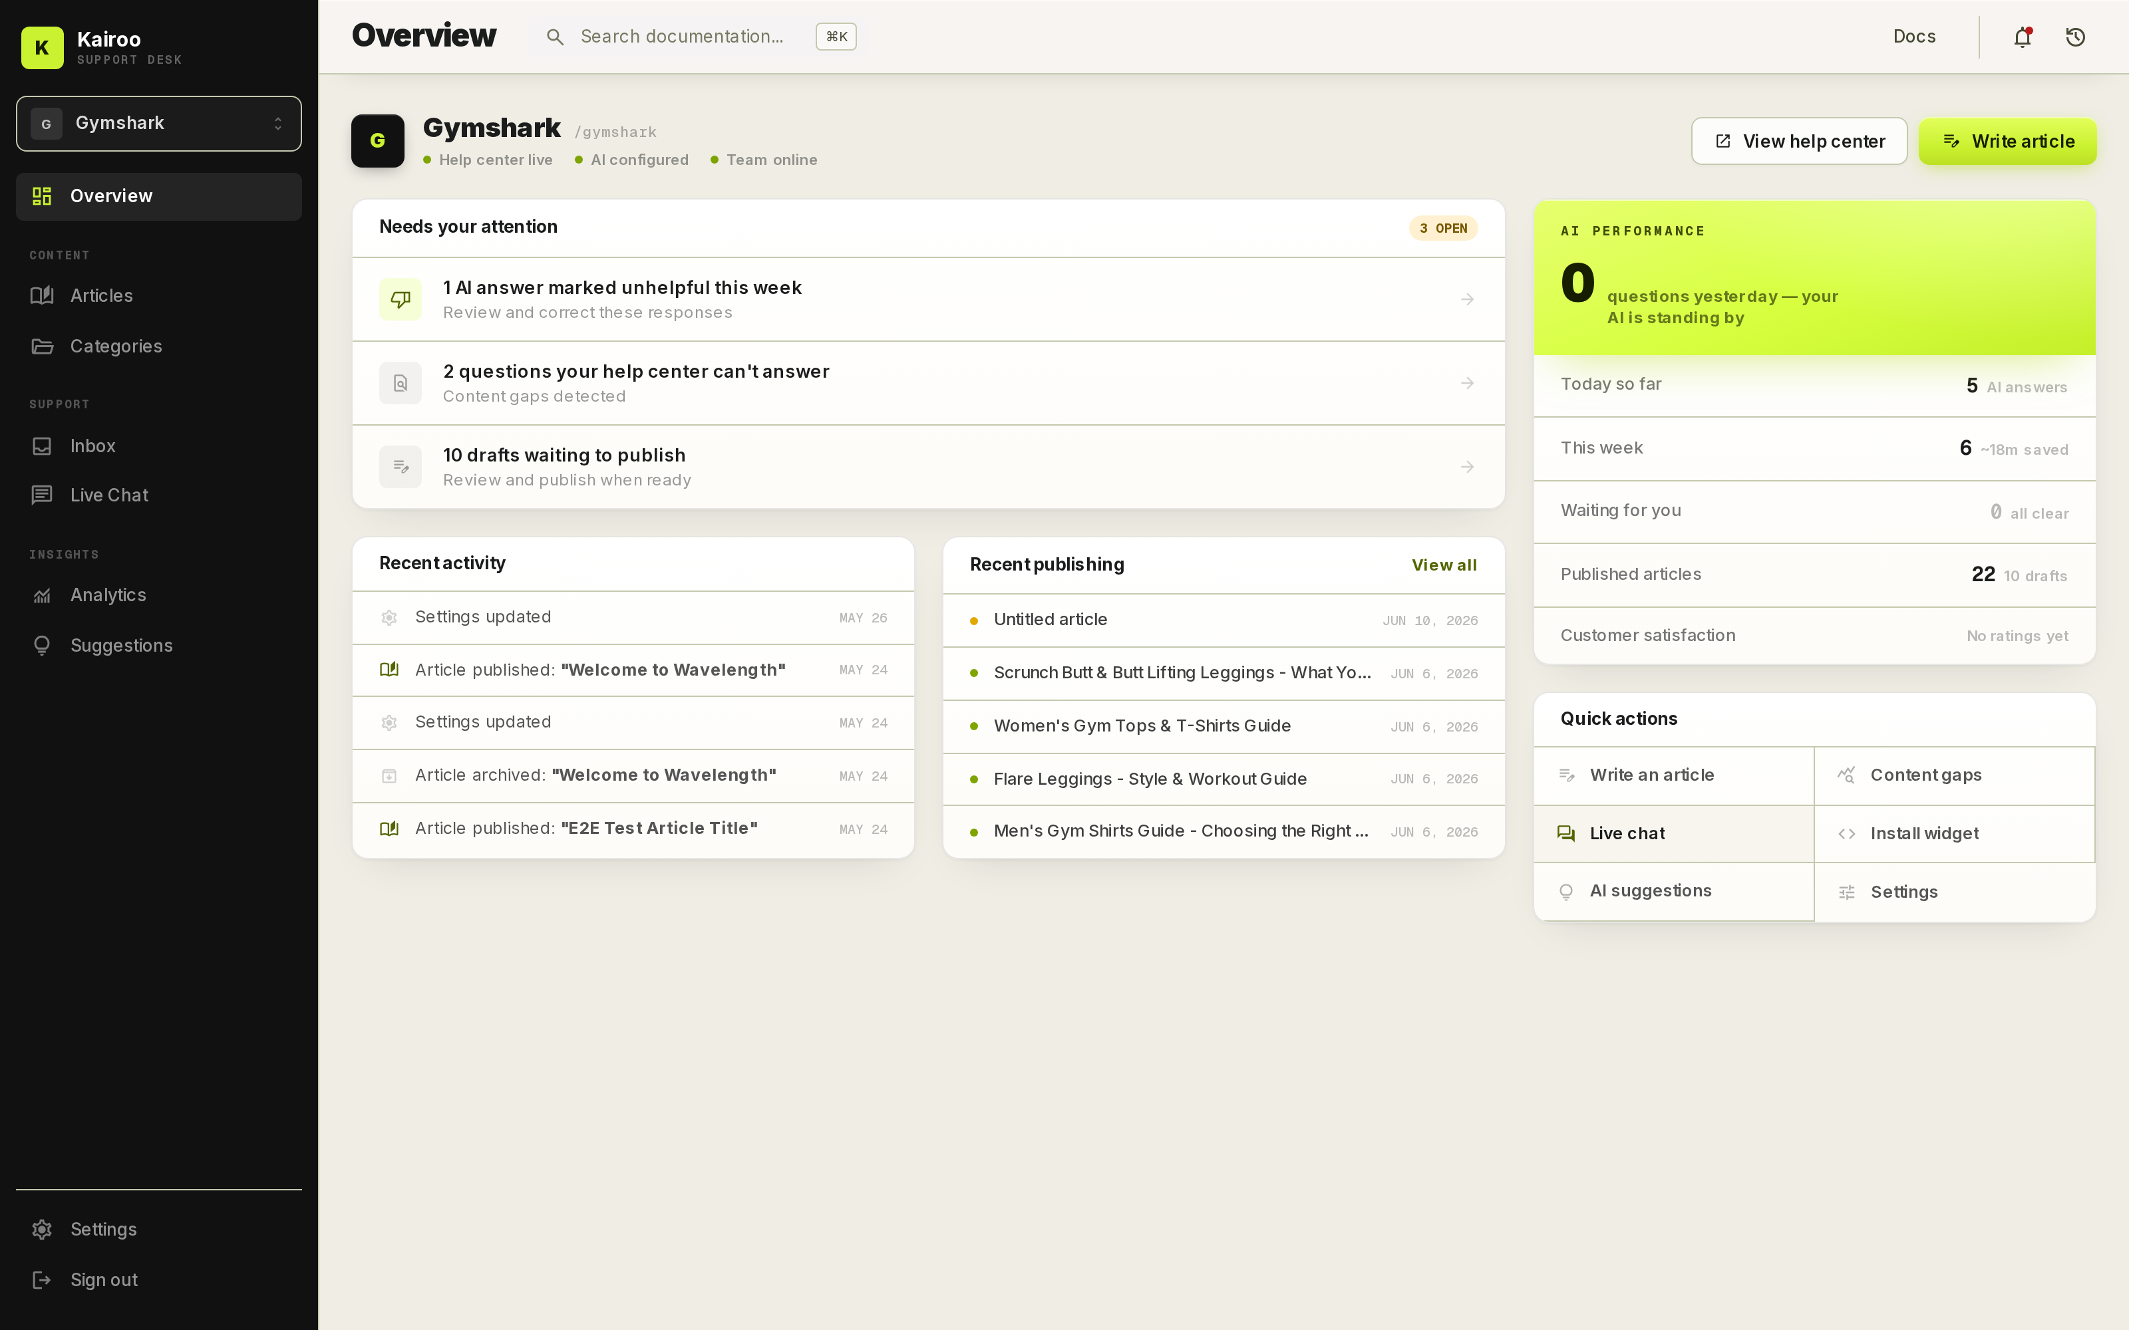Click the green Write article button

click(2008, 141)
